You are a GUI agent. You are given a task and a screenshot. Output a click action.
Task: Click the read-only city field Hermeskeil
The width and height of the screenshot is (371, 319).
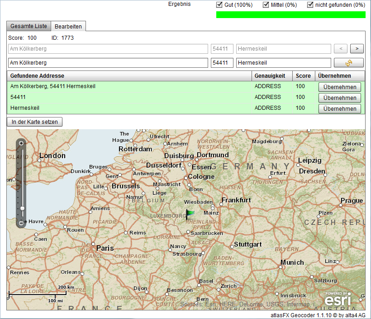point(284,49)
